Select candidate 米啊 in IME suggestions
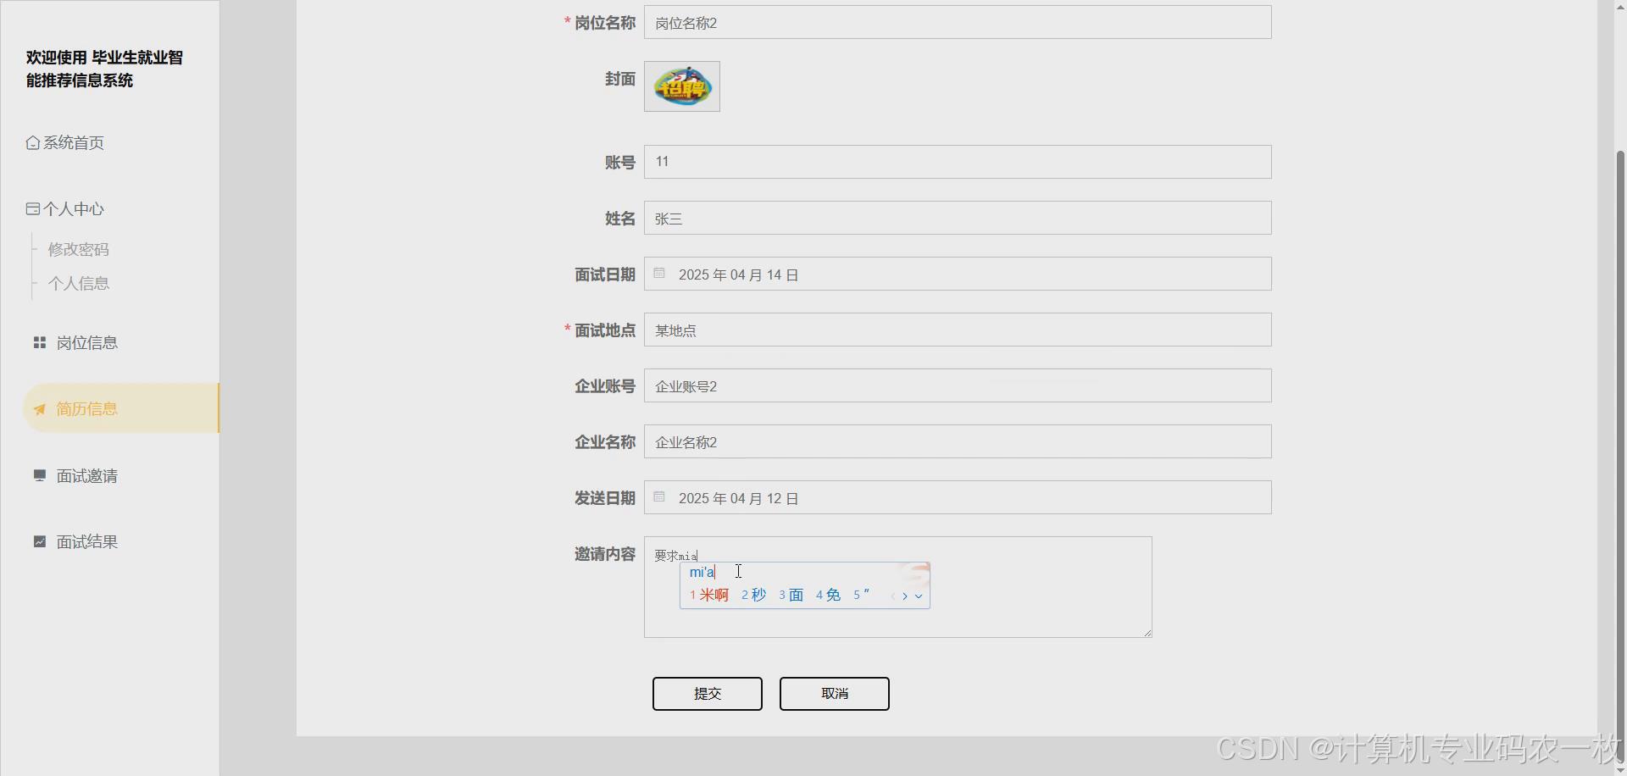 [x=714, y=594]
